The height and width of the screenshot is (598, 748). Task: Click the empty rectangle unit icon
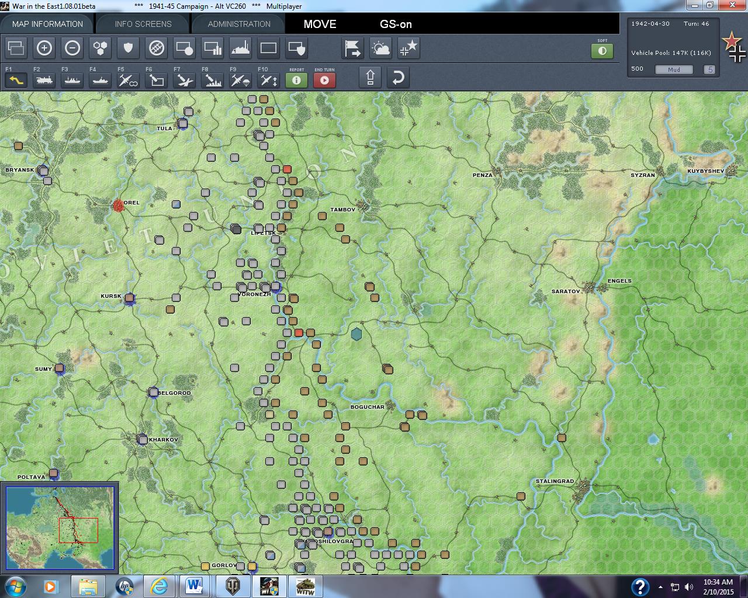[269, 48]
